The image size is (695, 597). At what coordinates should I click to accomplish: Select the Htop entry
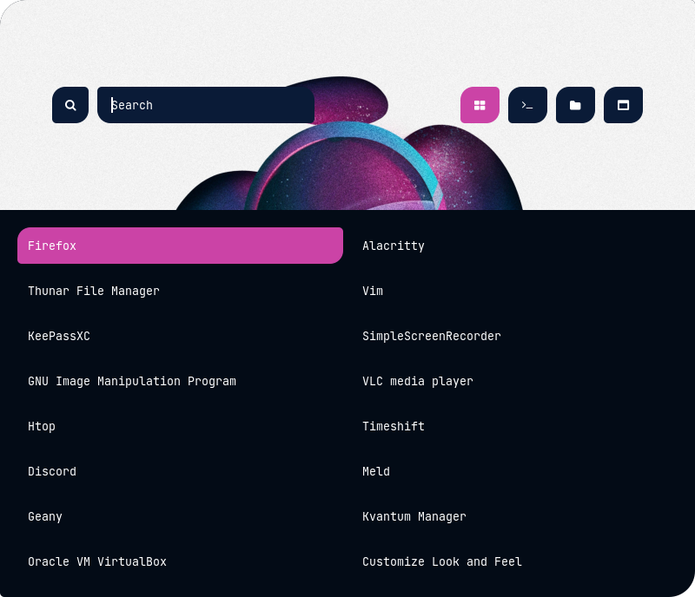coord(42,426)
